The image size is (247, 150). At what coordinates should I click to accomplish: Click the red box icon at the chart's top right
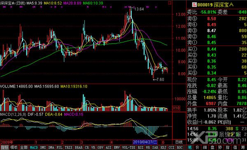170,3
